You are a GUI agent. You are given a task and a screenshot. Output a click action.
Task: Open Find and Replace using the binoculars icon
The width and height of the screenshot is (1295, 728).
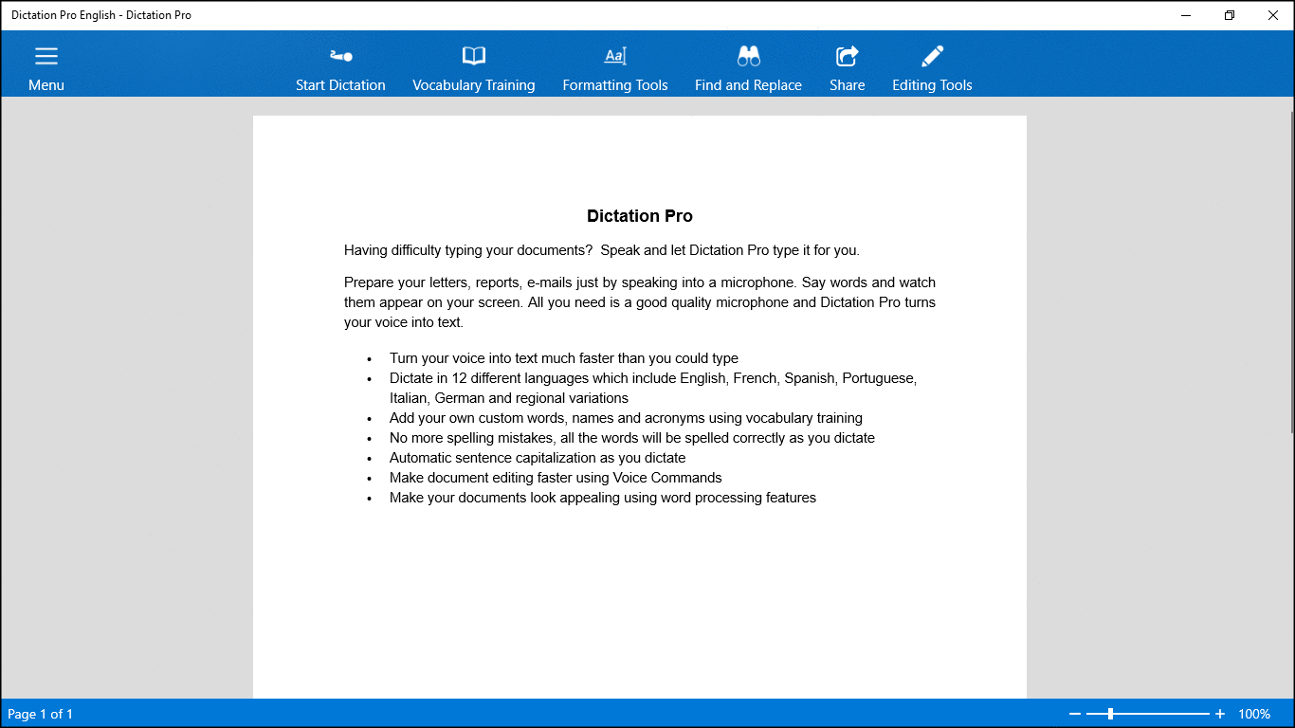click(748, 56)
